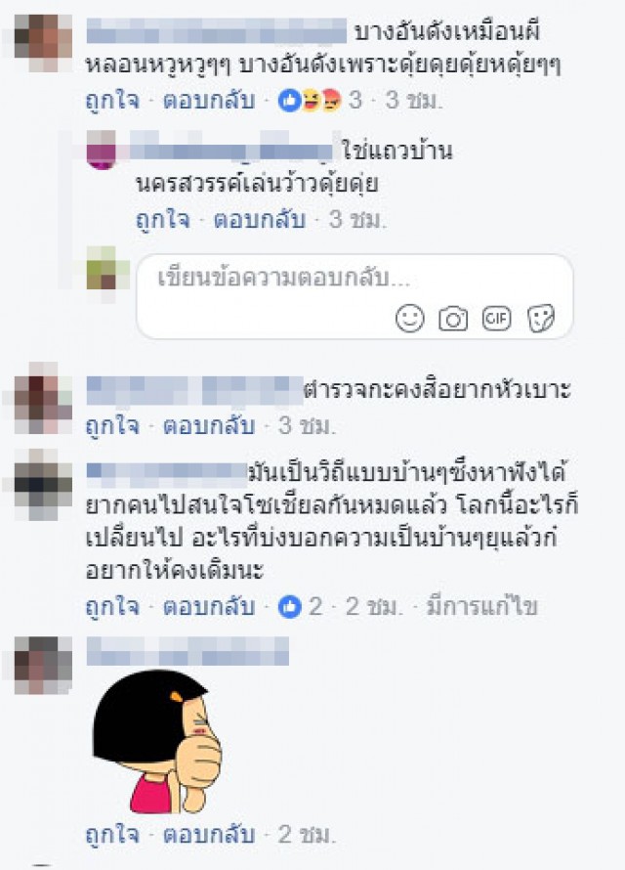Open first commenter's profile picture
The width and height of the screenshot is (625, 870).
pyautogui.click(x=44, y=43)
